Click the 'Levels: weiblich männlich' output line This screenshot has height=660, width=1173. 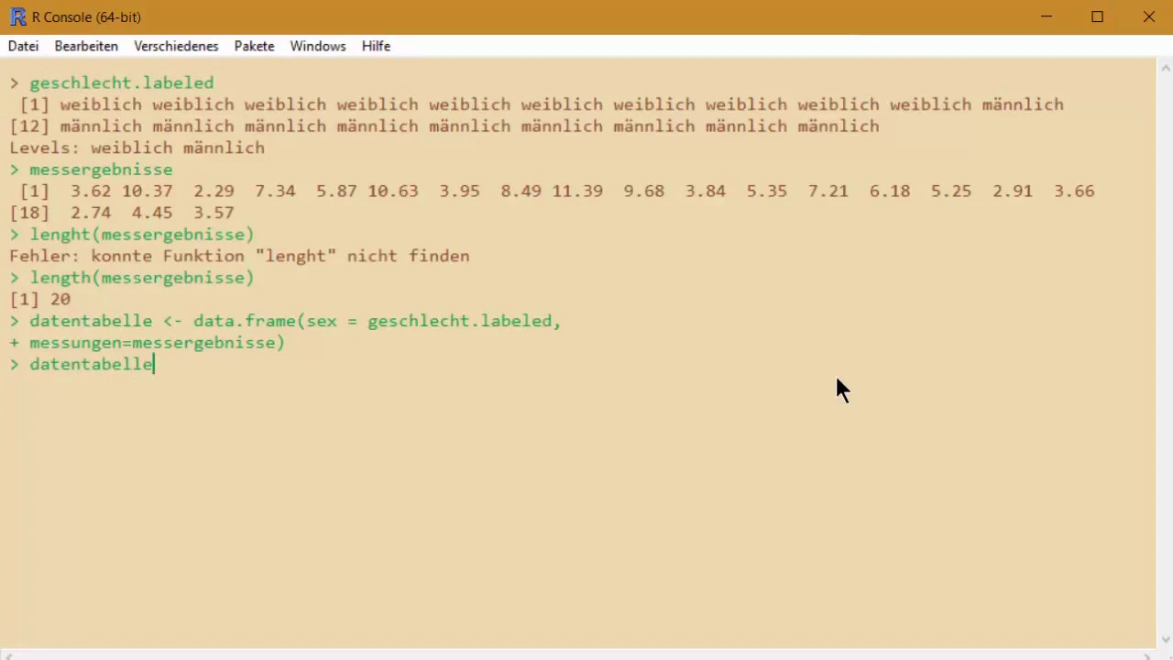[x=137, y=148]
